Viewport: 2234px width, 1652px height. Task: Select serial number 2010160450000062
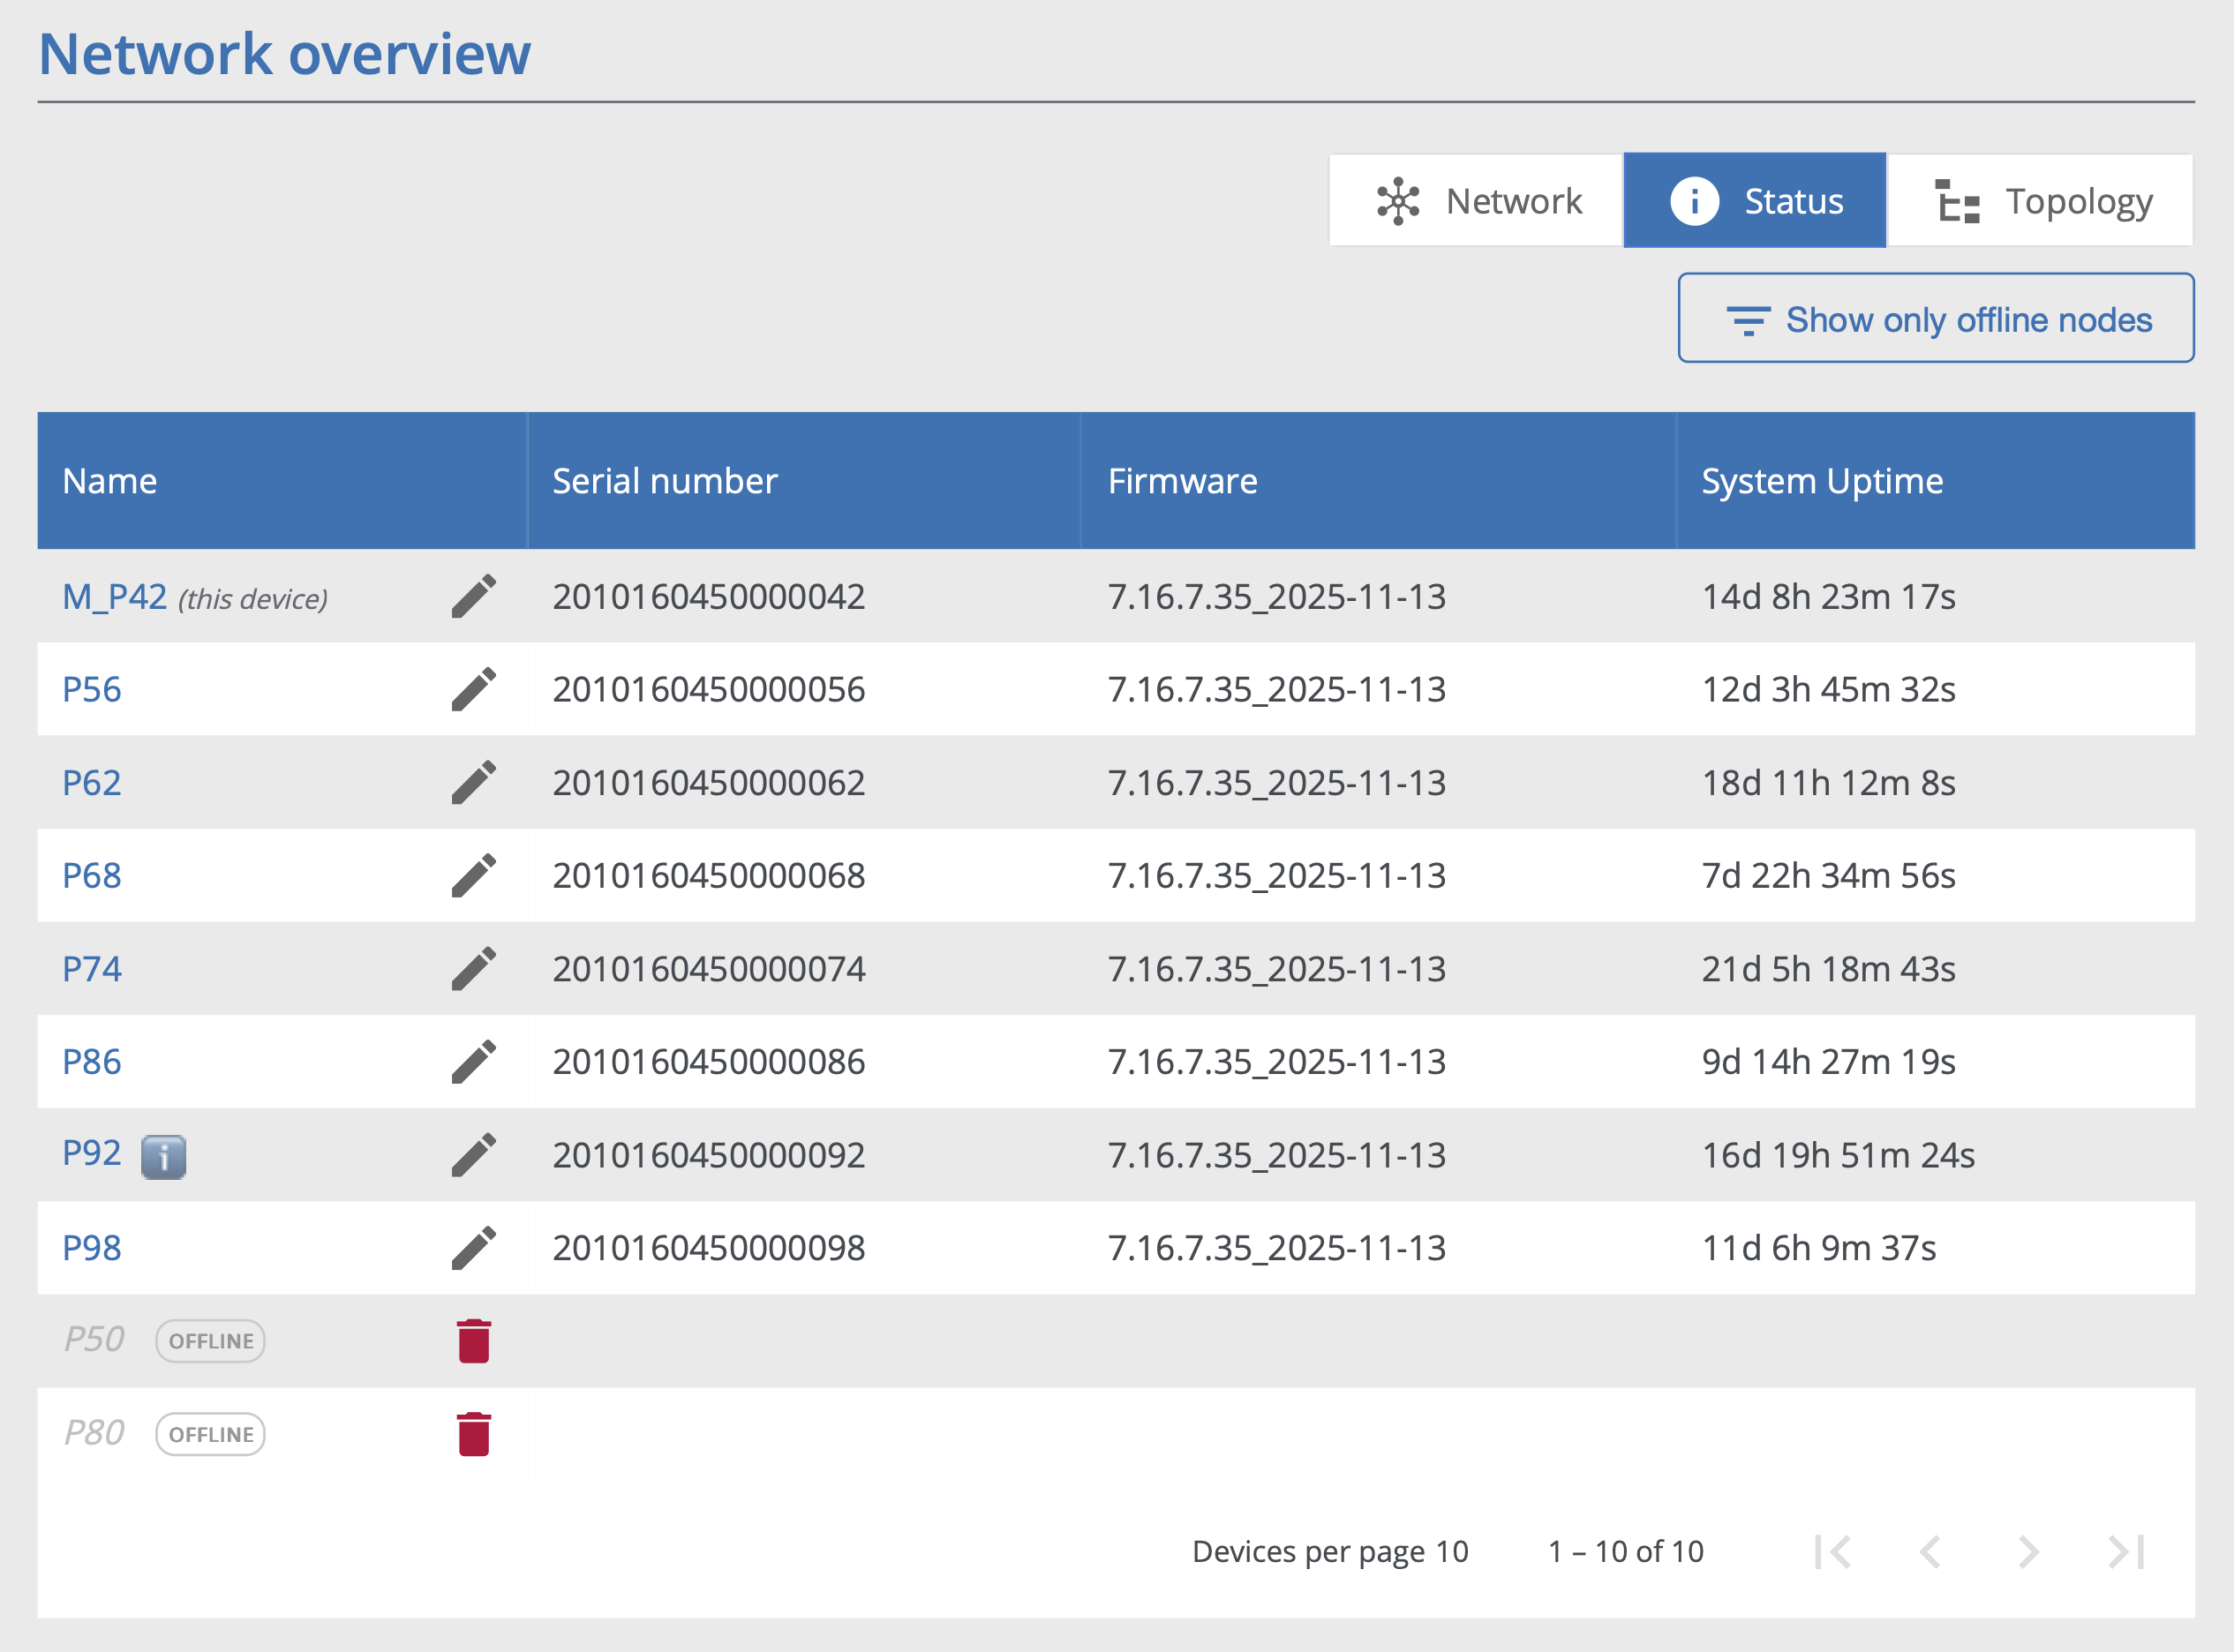pos(709,782)
